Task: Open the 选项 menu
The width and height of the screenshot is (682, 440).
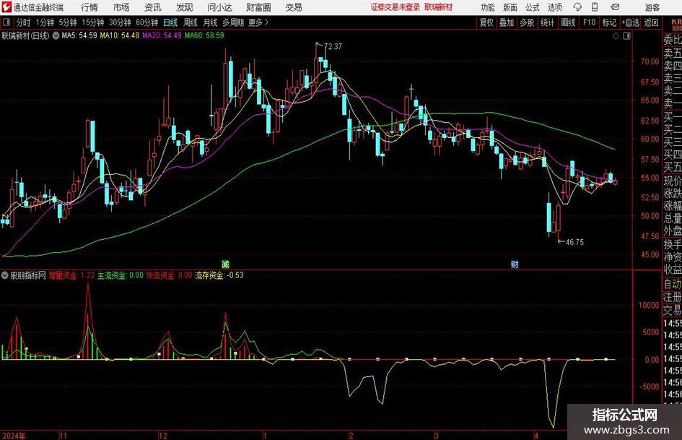Action: [x=554, y=7]
